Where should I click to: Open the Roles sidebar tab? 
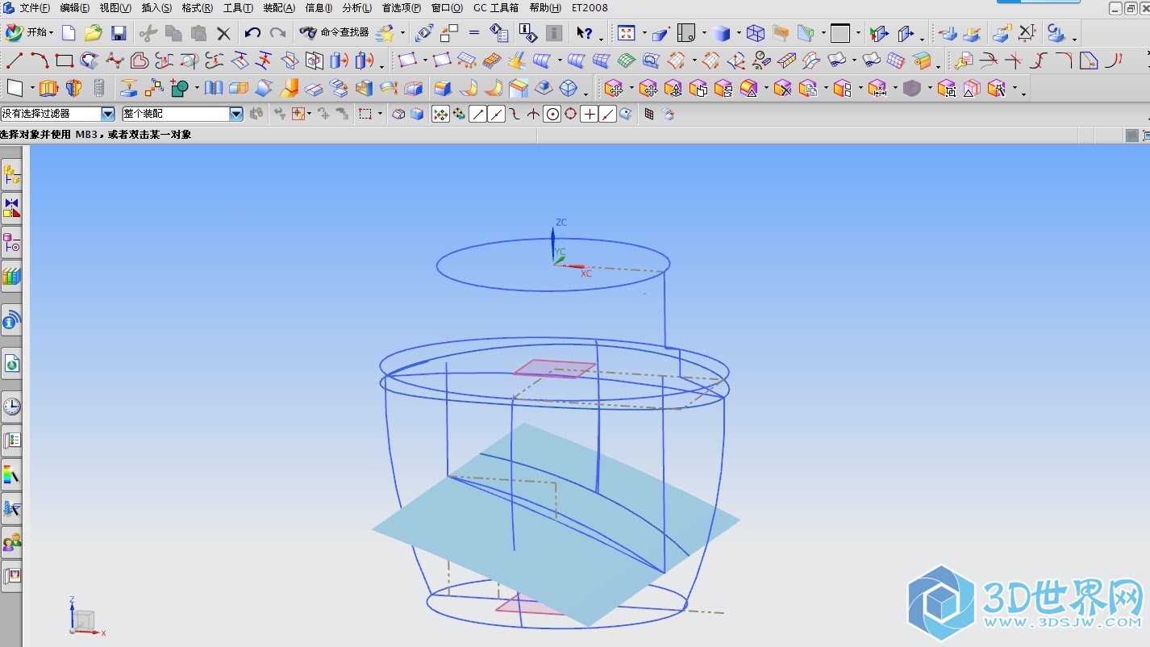pyautogui.click(x=11, y=542)
